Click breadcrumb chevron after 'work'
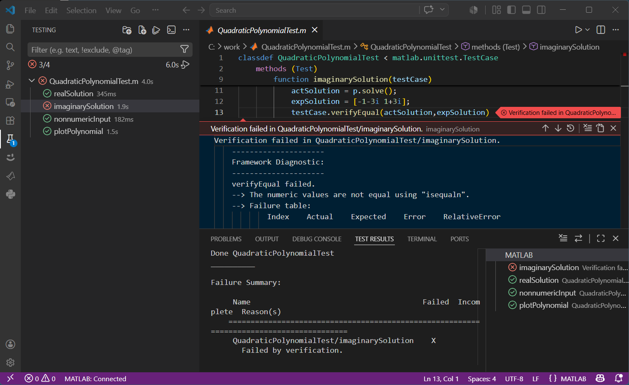Image resolution: width=629 pixels, height=385 pixels. coord(245,47)
